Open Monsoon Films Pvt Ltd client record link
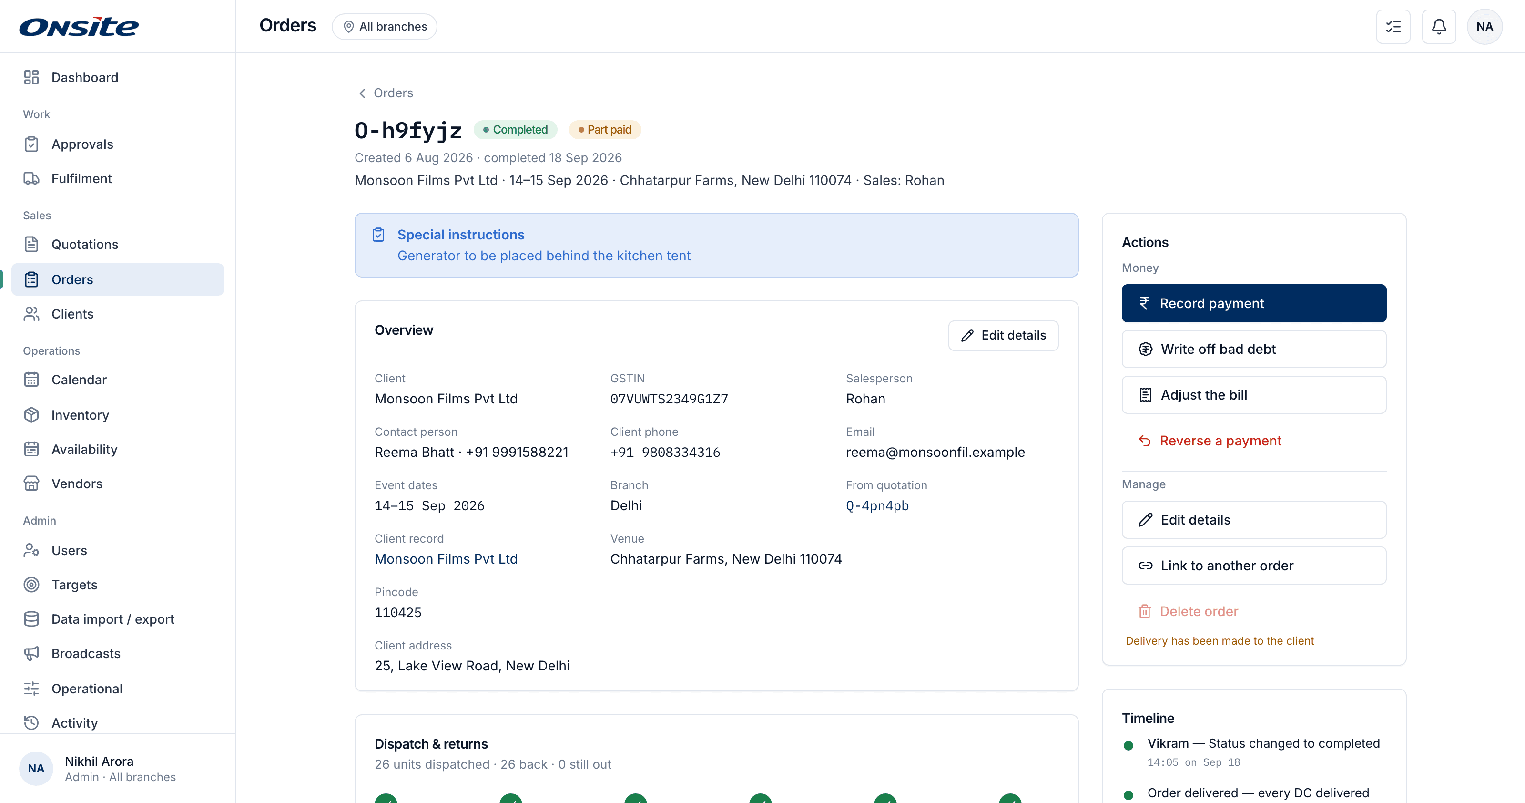 click(x=446, y=559)
